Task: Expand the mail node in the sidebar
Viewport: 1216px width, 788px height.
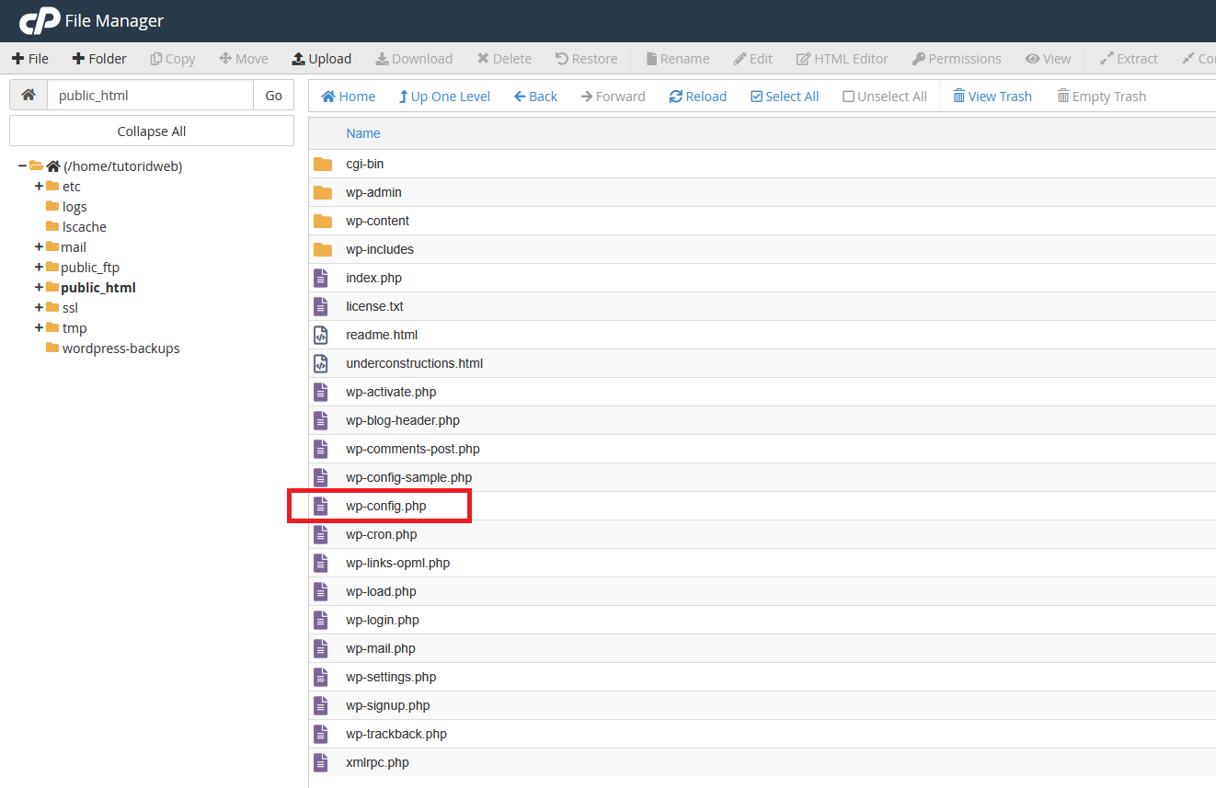Action: point(38,246)
